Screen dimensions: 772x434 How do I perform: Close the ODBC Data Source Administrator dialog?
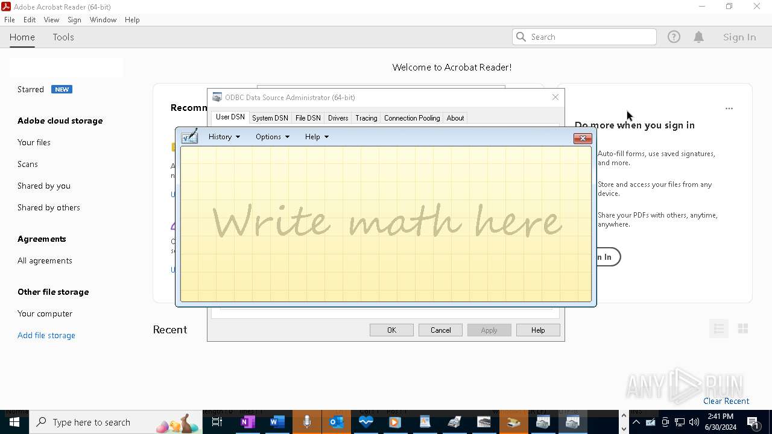click(555, 97)
